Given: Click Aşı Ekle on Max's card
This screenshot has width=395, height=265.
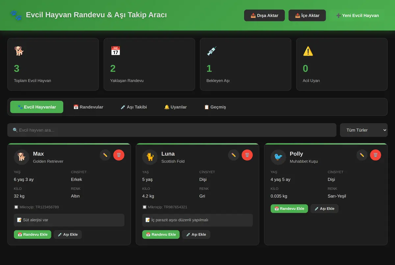Looking at the screenshot, I should 68,234.
